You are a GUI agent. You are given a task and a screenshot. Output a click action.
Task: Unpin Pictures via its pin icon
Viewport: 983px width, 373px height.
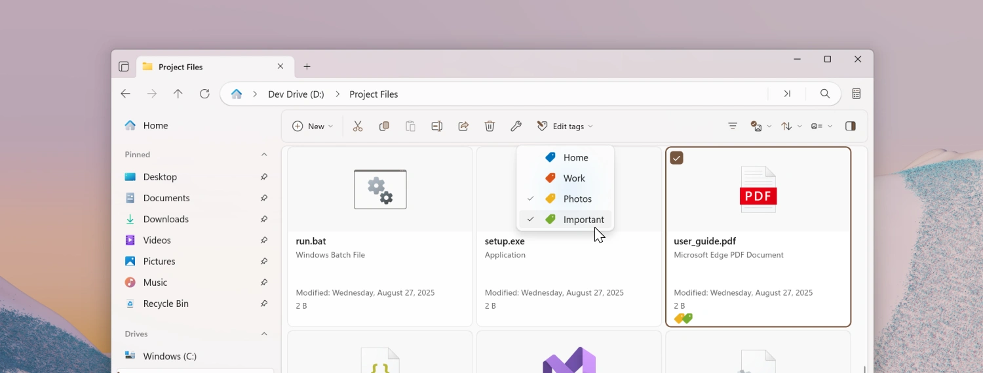(x=264, y=261)
